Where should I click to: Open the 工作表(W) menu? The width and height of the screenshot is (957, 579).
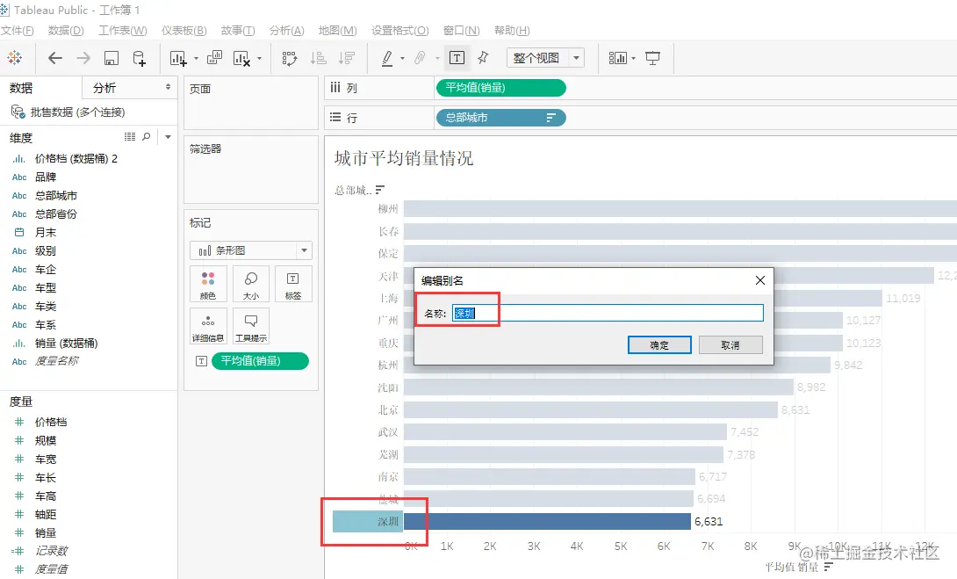click(x=123, y=31)
